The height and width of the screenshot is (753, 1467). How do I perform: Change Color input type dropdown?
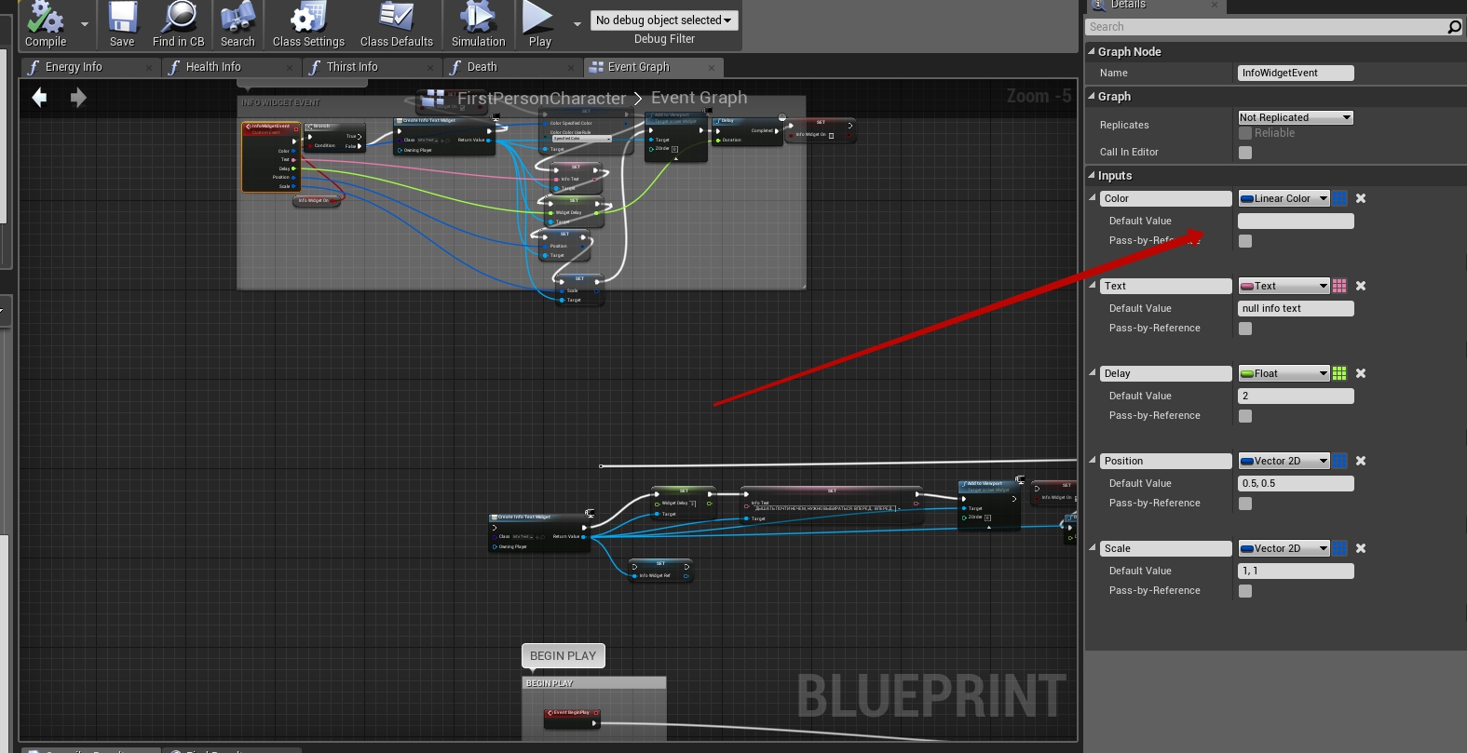pos(1284,198)
